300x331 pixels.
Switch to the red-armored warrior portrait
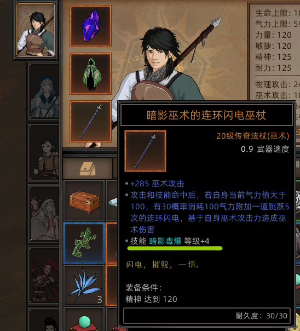click(44, 275)
